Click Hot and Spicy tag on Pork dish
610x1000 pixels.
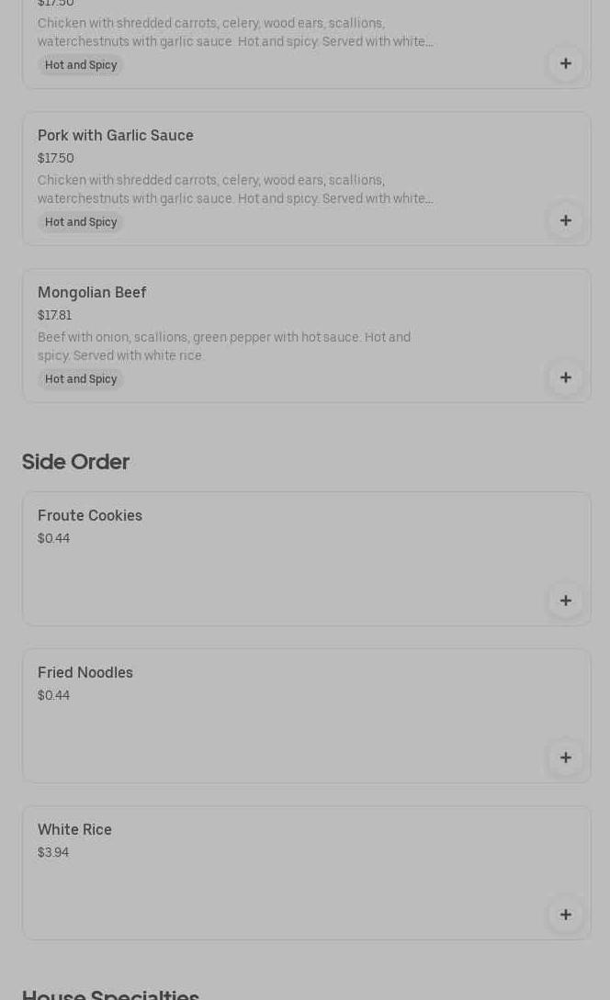81,222
